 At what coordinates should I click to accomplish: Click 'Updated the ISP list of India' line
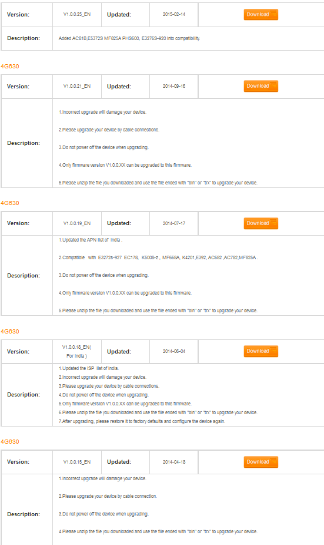point(89,368)
